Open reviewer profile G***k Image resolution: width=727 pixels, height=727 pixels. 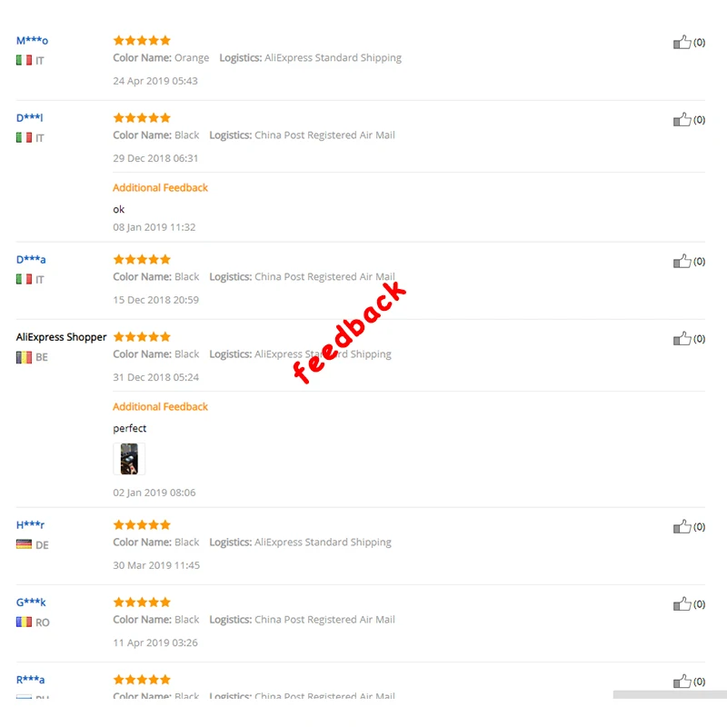(x=31, y=603)
